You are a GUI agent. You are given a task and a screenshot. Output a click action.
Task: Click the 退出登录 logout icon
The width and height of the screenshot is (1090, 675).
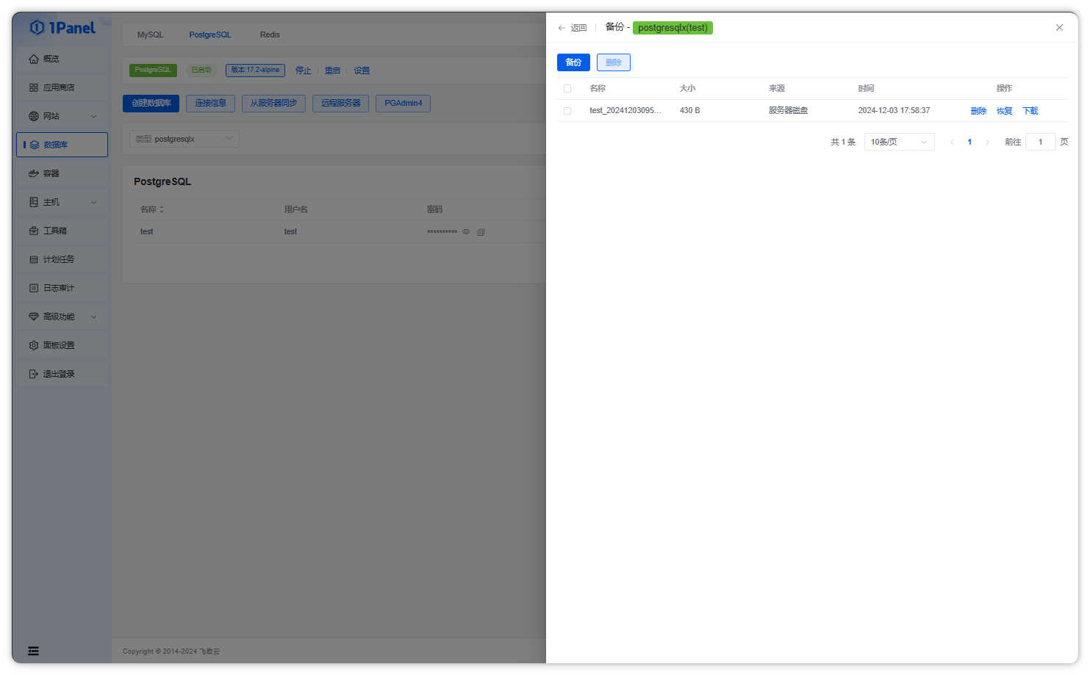tap(34, 374)
